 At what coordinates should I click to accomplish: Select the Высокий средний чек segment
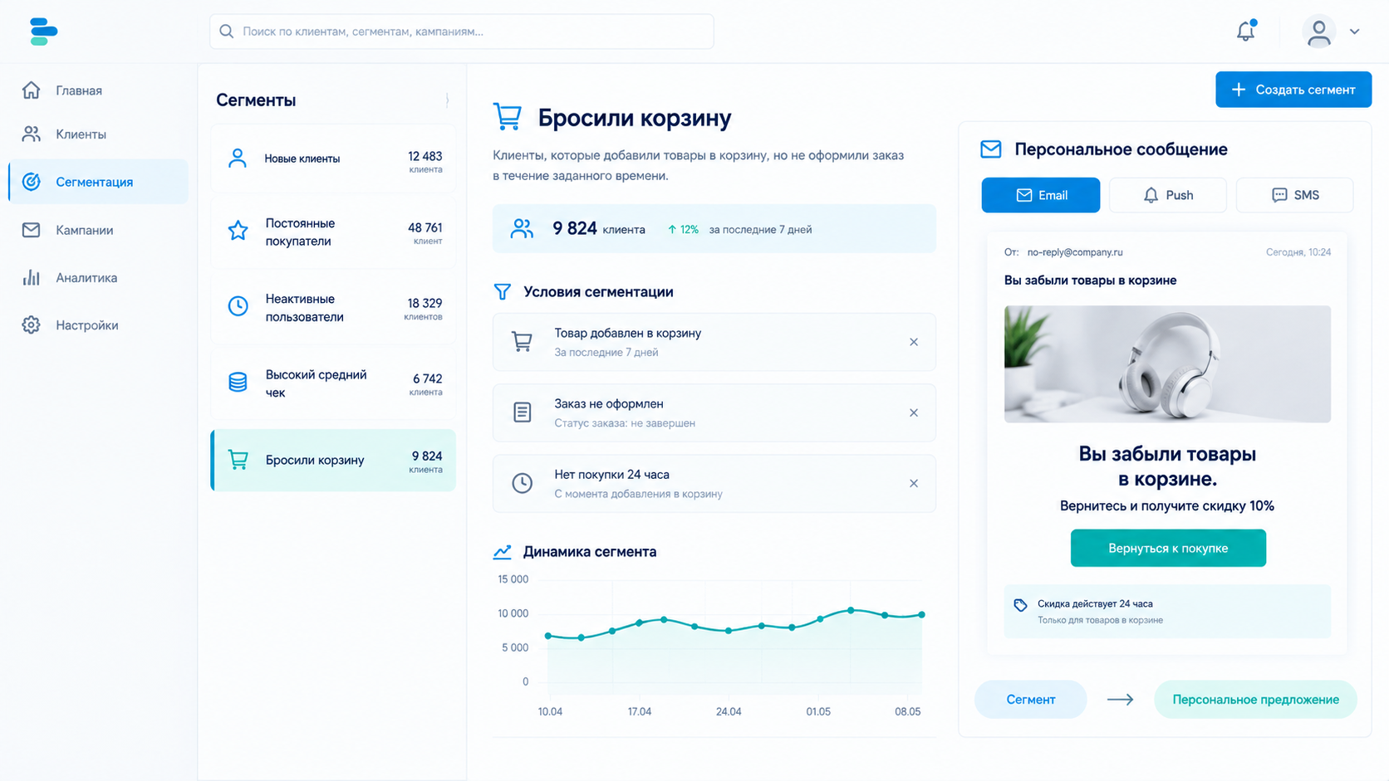tap(333, 383)
